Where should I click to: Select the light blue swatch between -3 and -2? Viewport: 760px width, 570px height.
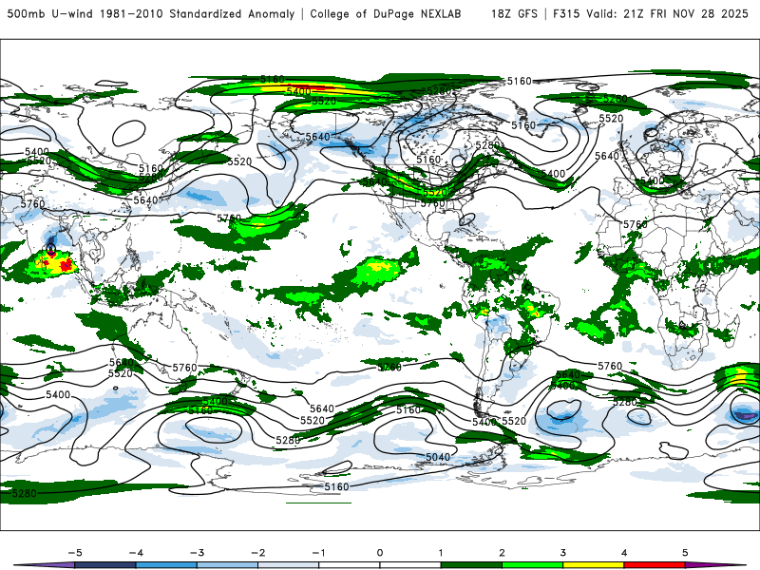[x=227, y=565]
